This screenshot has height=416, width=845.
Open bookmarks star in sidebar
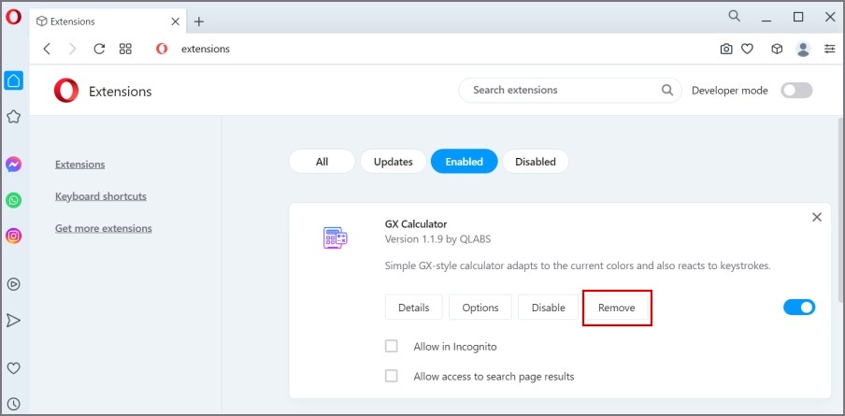tap(13, 117)
